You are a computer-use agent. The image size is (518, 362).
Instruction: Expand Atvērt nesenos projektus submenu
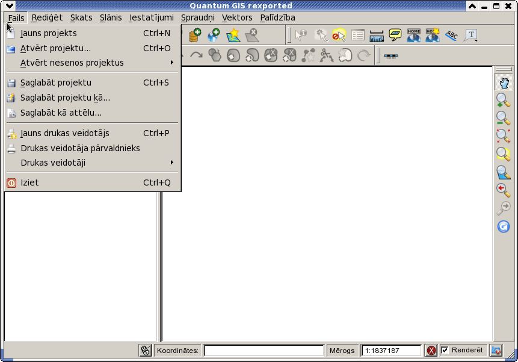[93, 63]
